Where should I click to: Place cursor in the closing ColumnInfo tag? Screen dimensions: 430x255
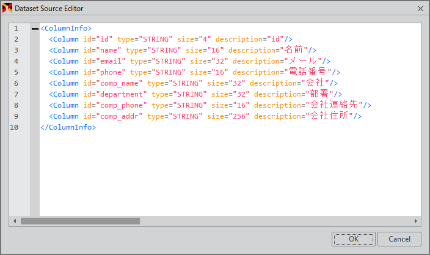tap(68, 127)
